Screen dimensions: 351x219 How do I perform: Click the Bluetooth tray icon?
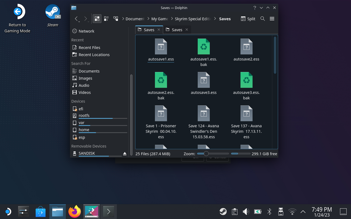269,212
